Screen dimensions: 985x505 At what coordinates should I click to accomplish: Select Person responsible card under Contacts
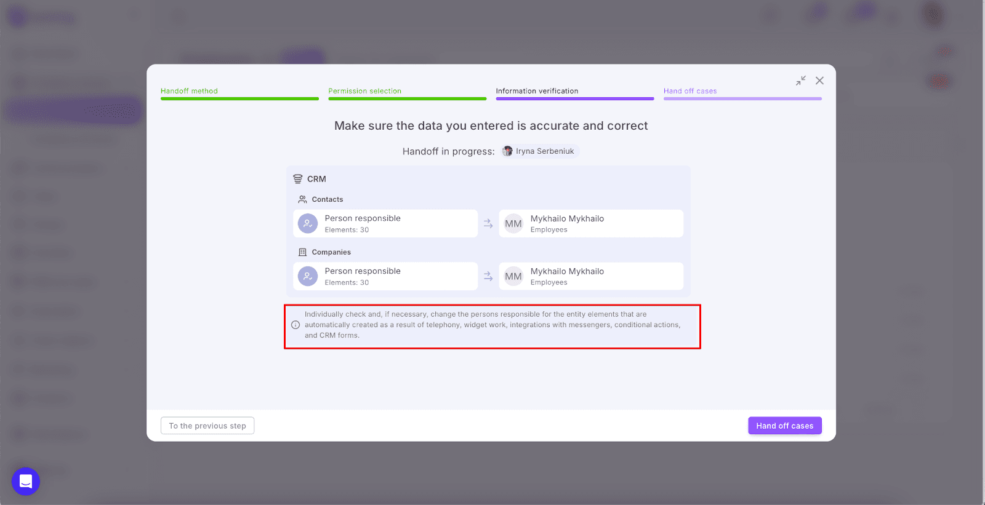[x=385, y=224]
